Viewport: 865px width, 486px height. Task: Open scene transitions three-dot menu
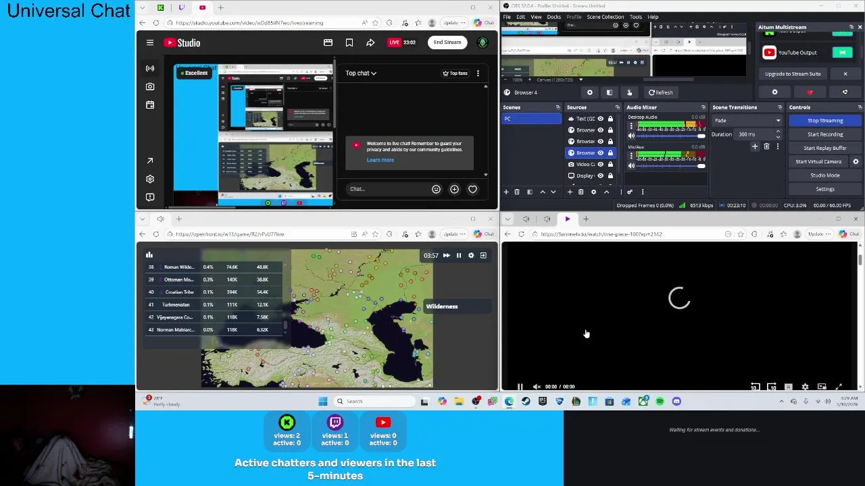777,146
